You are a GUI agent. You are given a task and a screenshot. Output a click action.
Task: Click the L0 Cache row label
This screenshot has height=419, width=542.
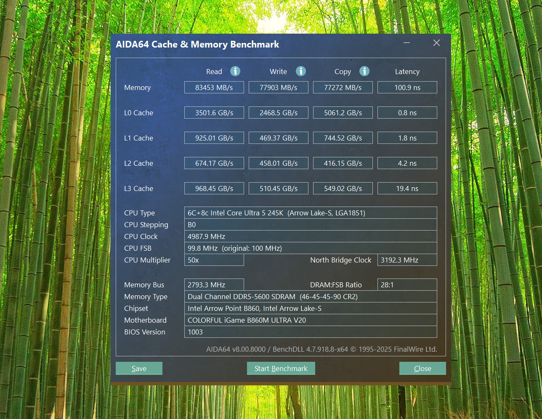(138, 113)
